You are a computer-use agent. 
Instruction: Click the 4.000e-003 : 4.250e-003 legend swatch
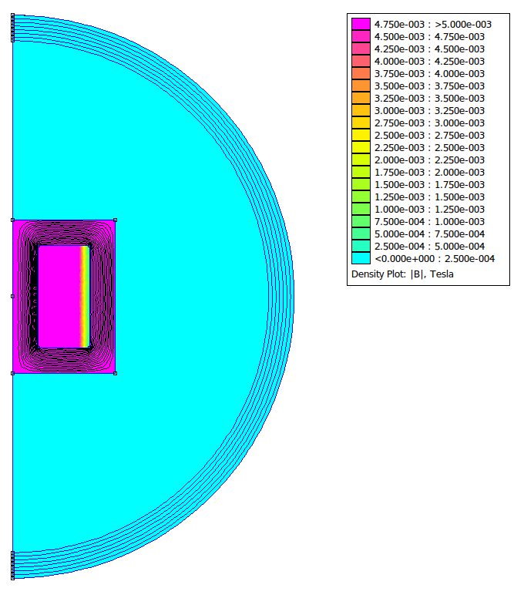[361, 61]
